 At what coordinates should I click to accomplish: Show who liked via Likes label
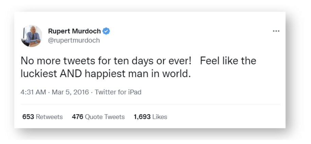tap(160, 117)
